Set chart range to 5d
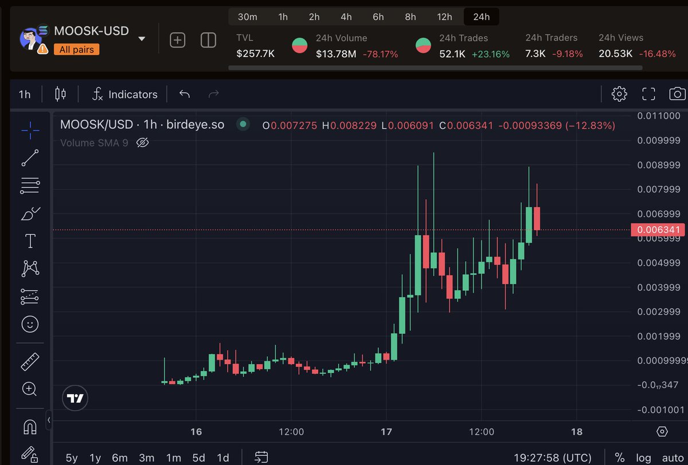Image resolution: width=688 pixels, height=465 pixels. 198,458
